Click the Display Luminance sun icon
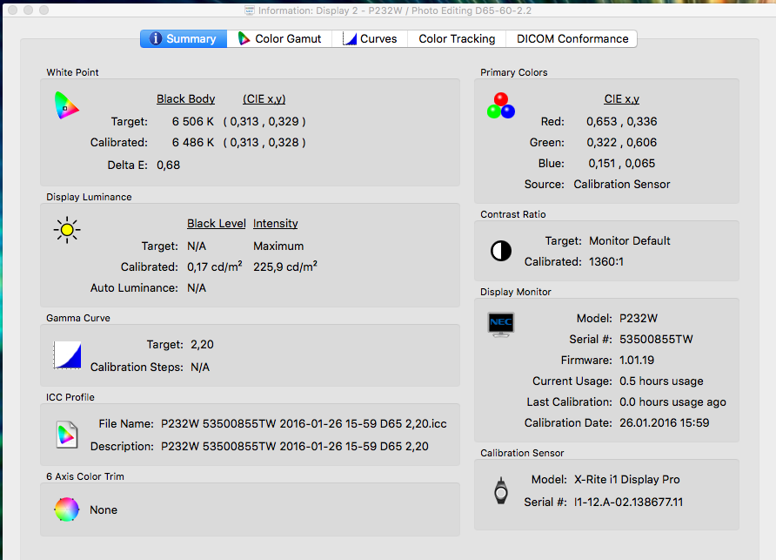The width and height of the screenshot is (776, 560). pos(66,229)
